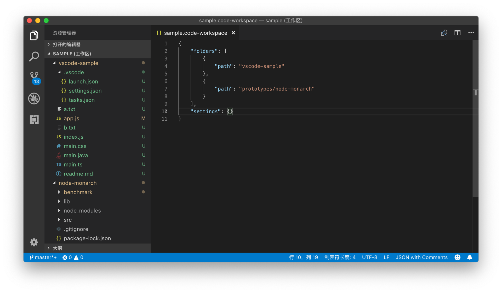This screenshot has height=293, width=502.
Task: Click the notifications bell in status bar
Action: (x=470, y=257)
